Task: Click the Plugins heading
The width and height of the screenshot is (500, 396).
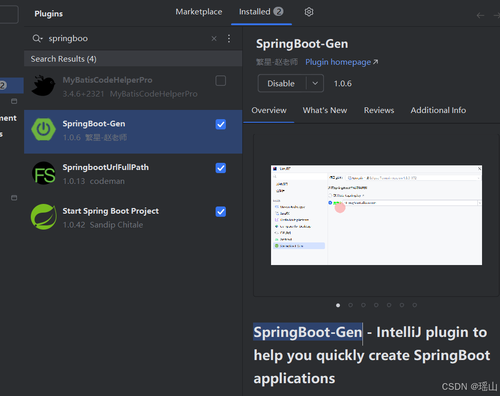Action: 48,14
